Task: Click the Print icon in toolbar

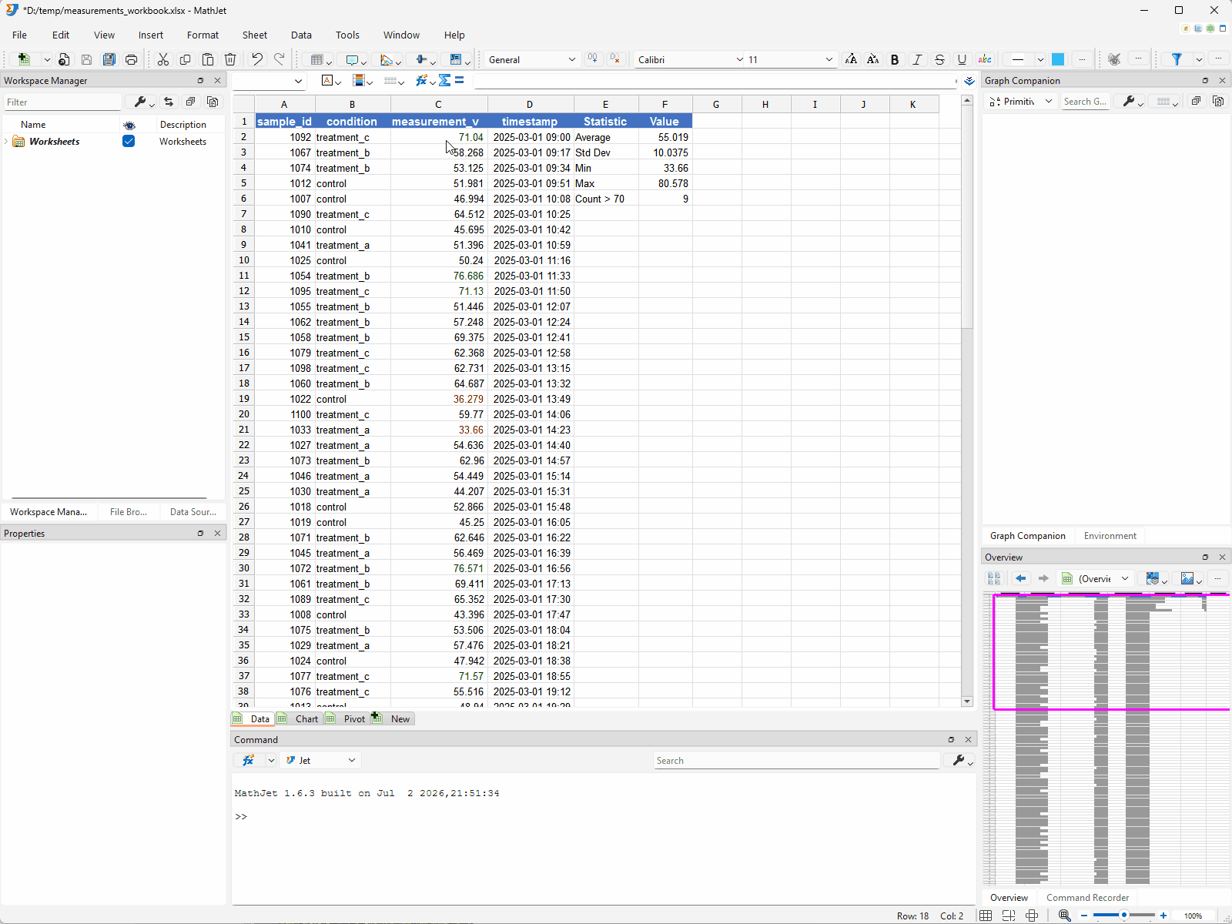Action: 132,59
